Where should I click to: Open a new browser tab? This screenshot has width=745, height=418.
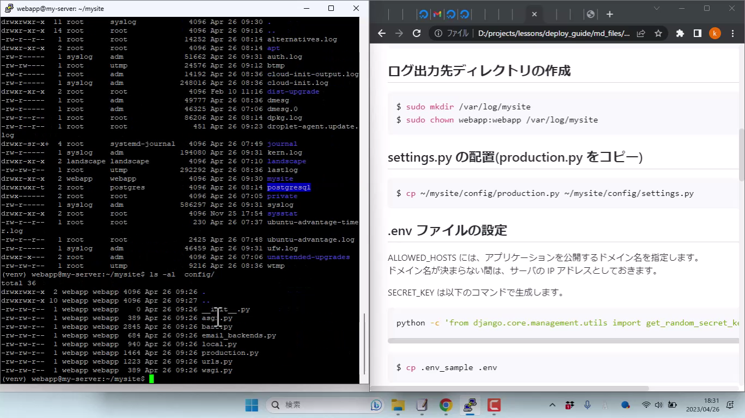tap(609, 14)
